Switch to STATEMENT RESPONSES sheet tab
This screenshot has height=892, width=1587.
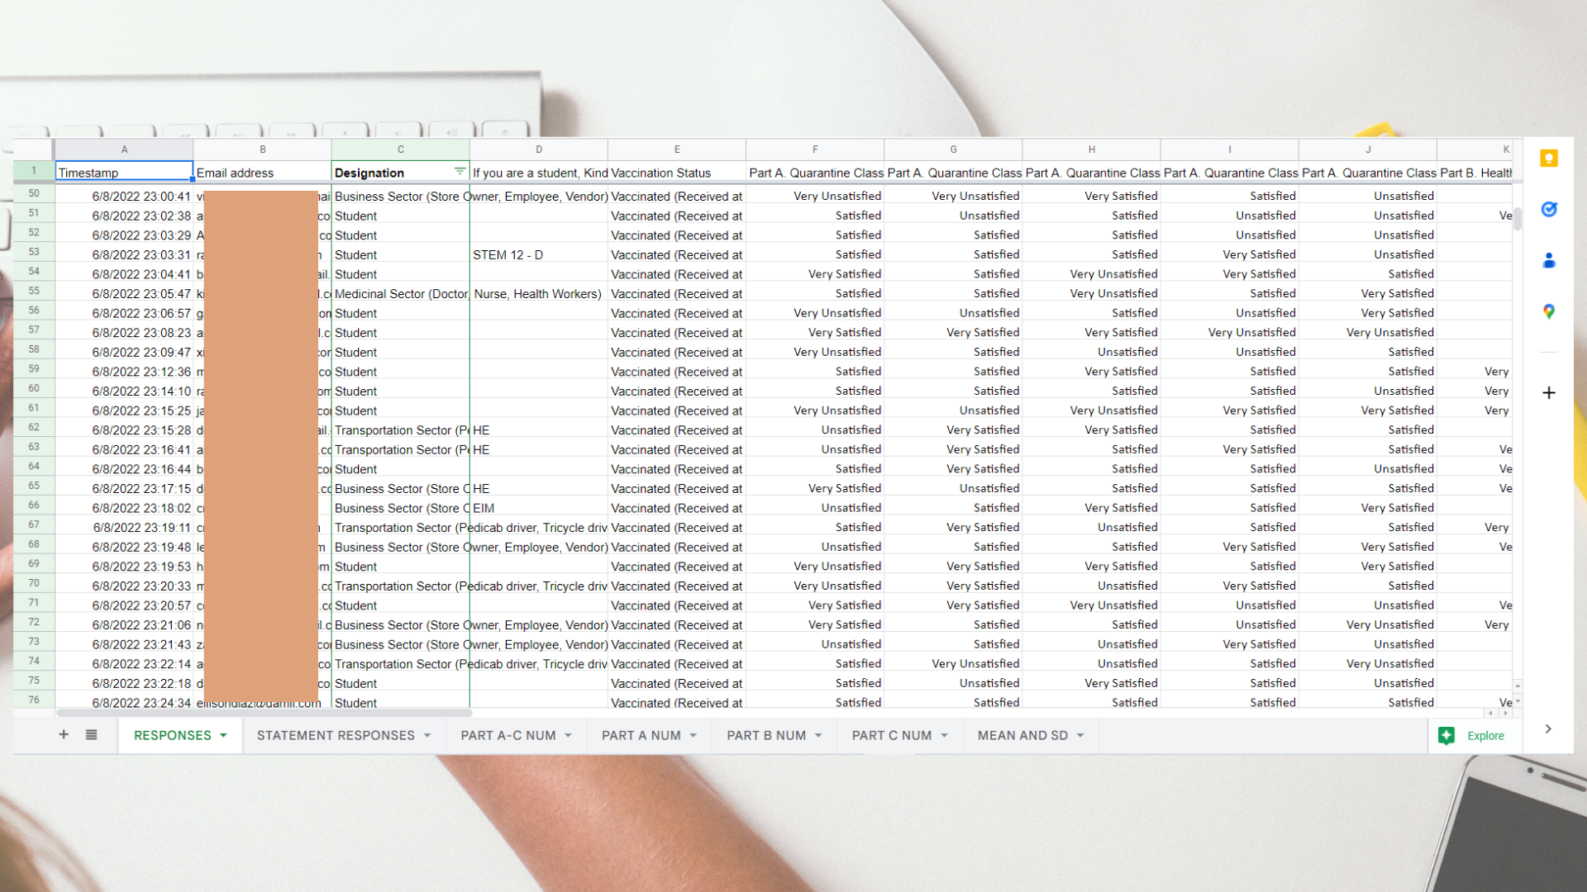[x=336, y=735]
